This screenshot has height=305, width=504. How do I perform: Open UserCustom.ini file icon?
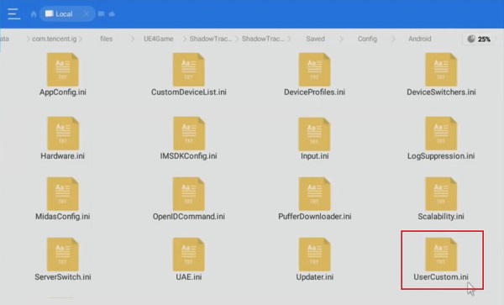click(441, 255)
